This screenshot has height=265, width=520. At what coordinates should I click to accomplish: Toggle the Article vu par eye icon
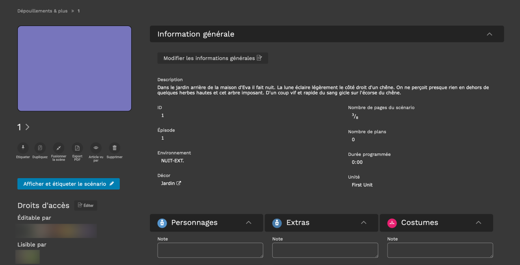[96, 148]
